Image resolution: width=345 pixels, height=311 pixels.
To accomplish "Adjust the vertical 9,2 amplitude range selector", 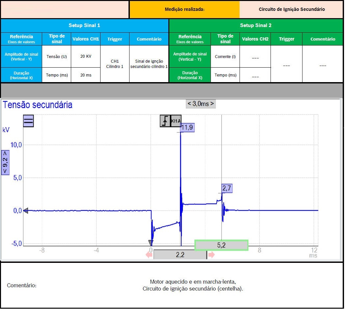I will tap(6, 162).
